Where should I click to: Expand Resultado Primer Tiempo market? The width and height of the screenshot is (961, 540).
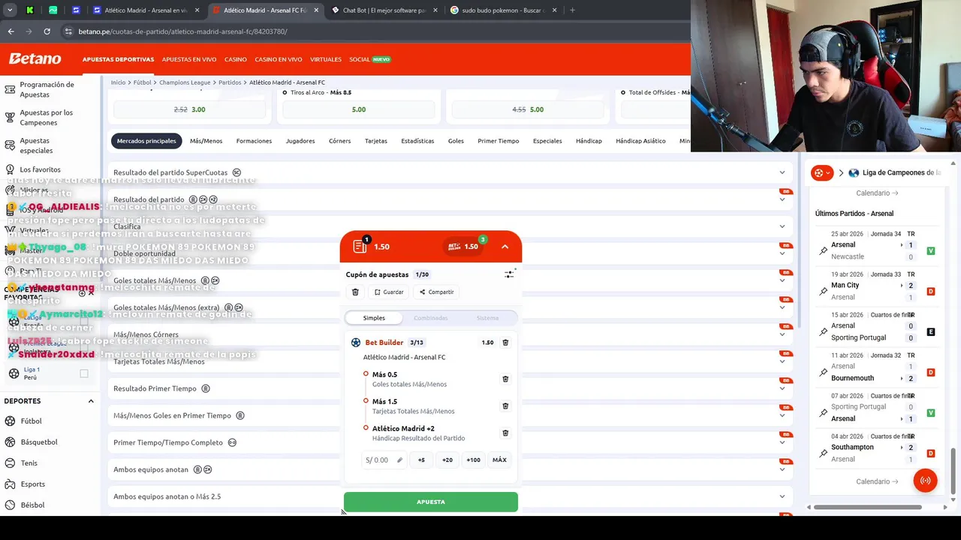(x=782, y=388)
